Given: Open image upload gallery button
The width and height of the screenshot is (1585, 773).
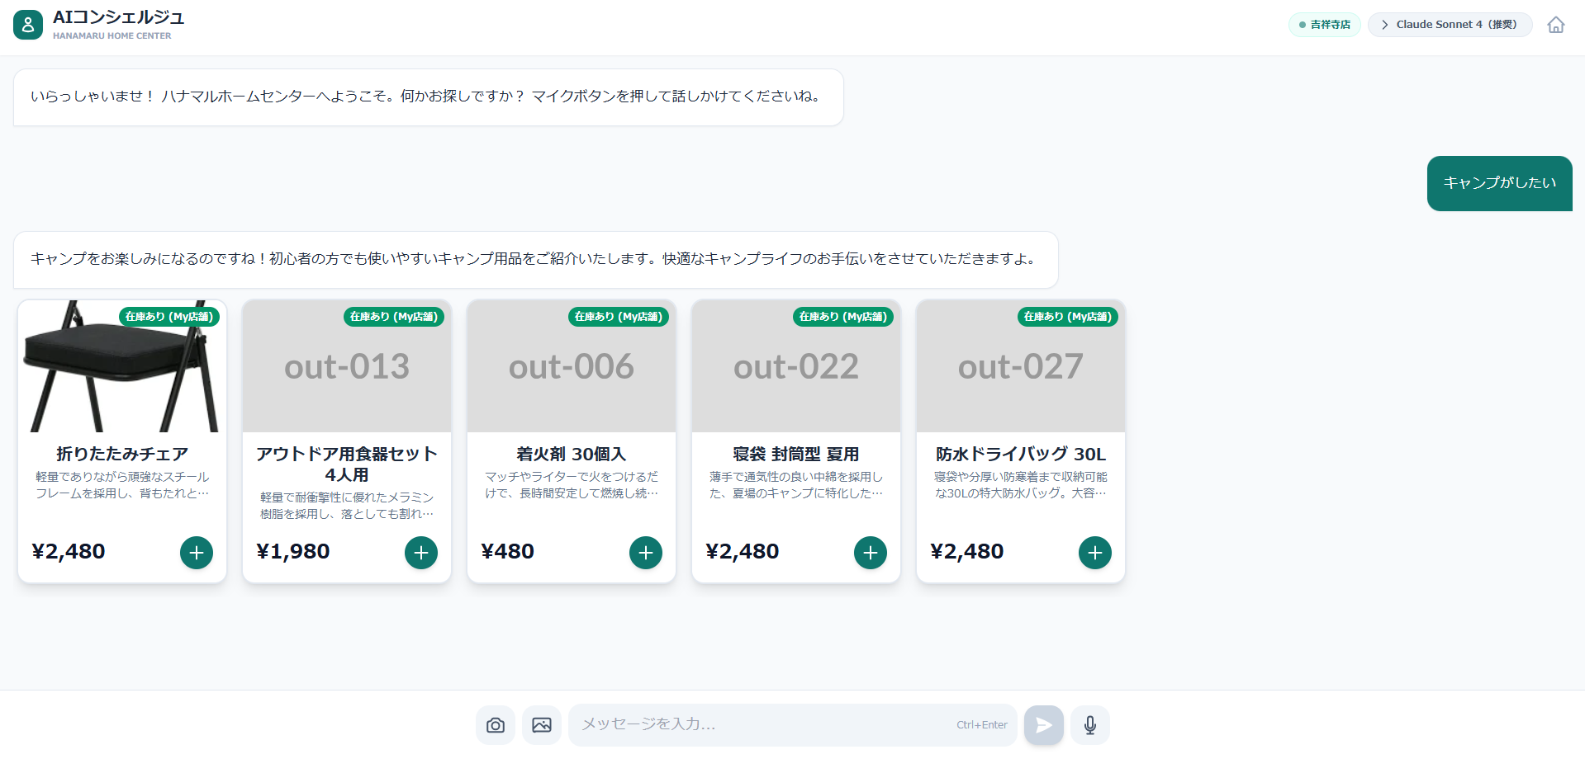Looking at the screenshot, I should pos(542,725).
